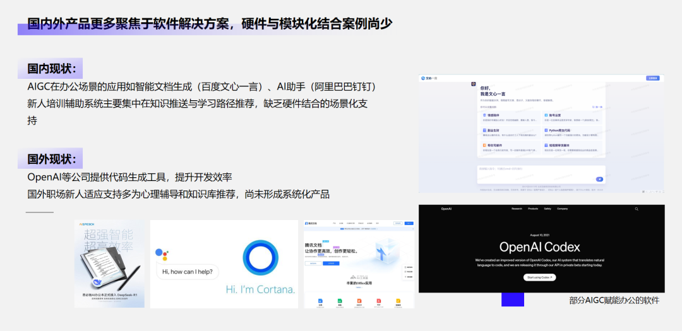
Task: Open the Research menu on OpenAI page
Action: [x=517, y=209]
